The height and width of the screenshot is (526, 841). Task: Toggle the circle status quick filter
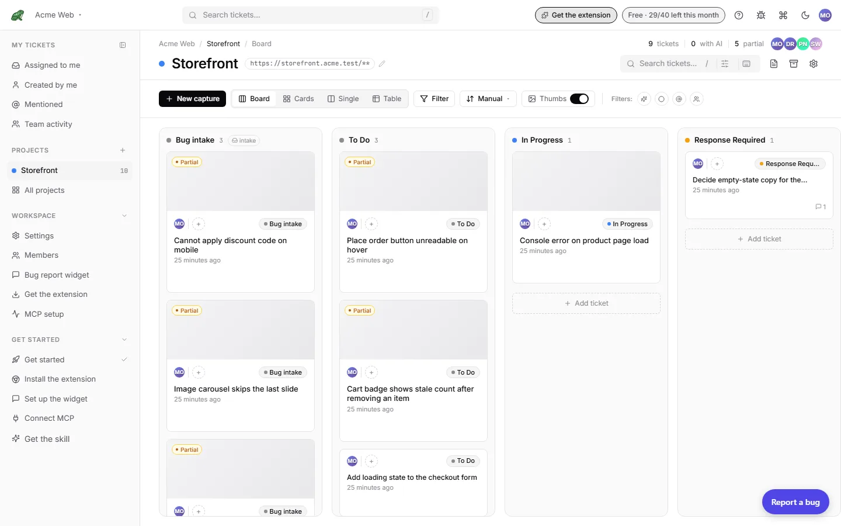pyautogui.click(x=662, y=99)
